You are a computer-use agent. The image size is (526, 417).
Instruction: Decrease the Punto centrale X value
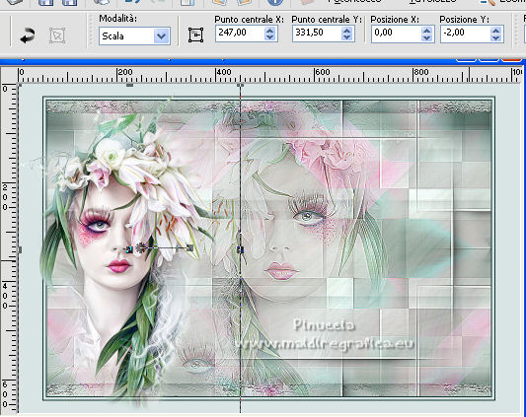pyautogui.click(x=269, y=36)
